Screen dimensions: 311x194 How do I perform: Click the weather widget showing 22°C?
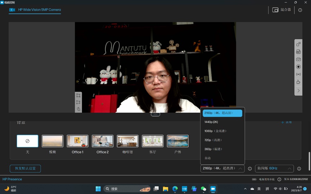click(10, 189)
